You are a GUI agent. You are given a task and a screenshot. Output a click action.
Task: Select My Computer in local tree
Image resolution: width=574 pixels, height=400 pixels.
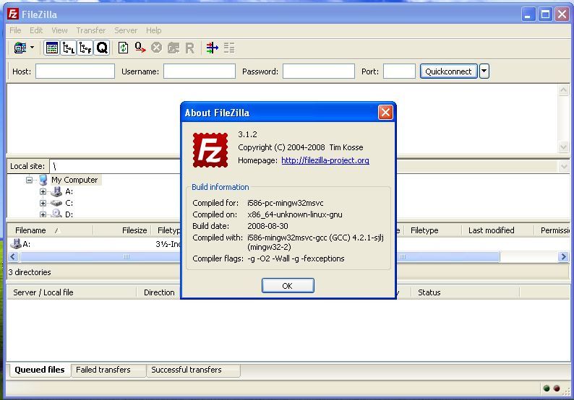(x=74, y=180)
